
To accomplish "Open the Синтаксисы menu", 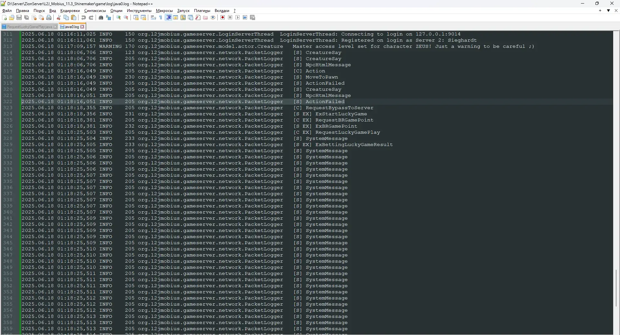I will click(x=95, y=11).
